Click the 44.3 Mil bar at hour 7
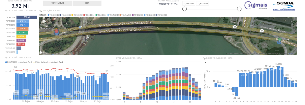The height and width of the screenshot is (105, 305). tap(240, 80)
